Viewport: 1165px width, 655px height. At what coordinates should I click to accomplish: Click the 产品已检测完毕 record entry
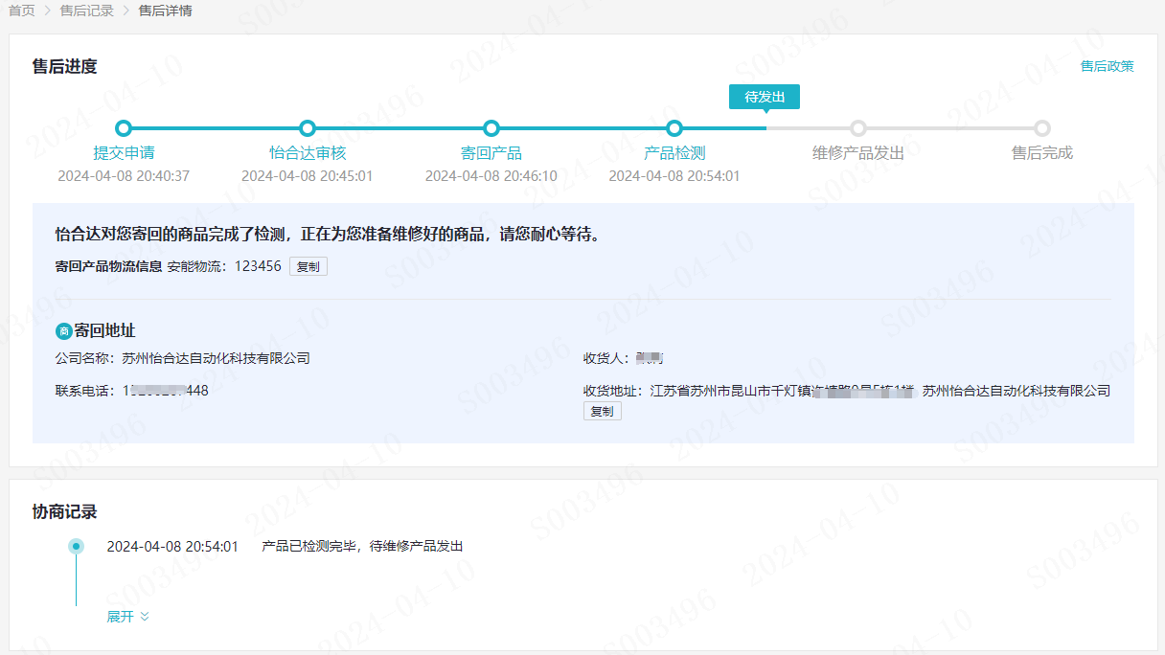pos(362,547)
